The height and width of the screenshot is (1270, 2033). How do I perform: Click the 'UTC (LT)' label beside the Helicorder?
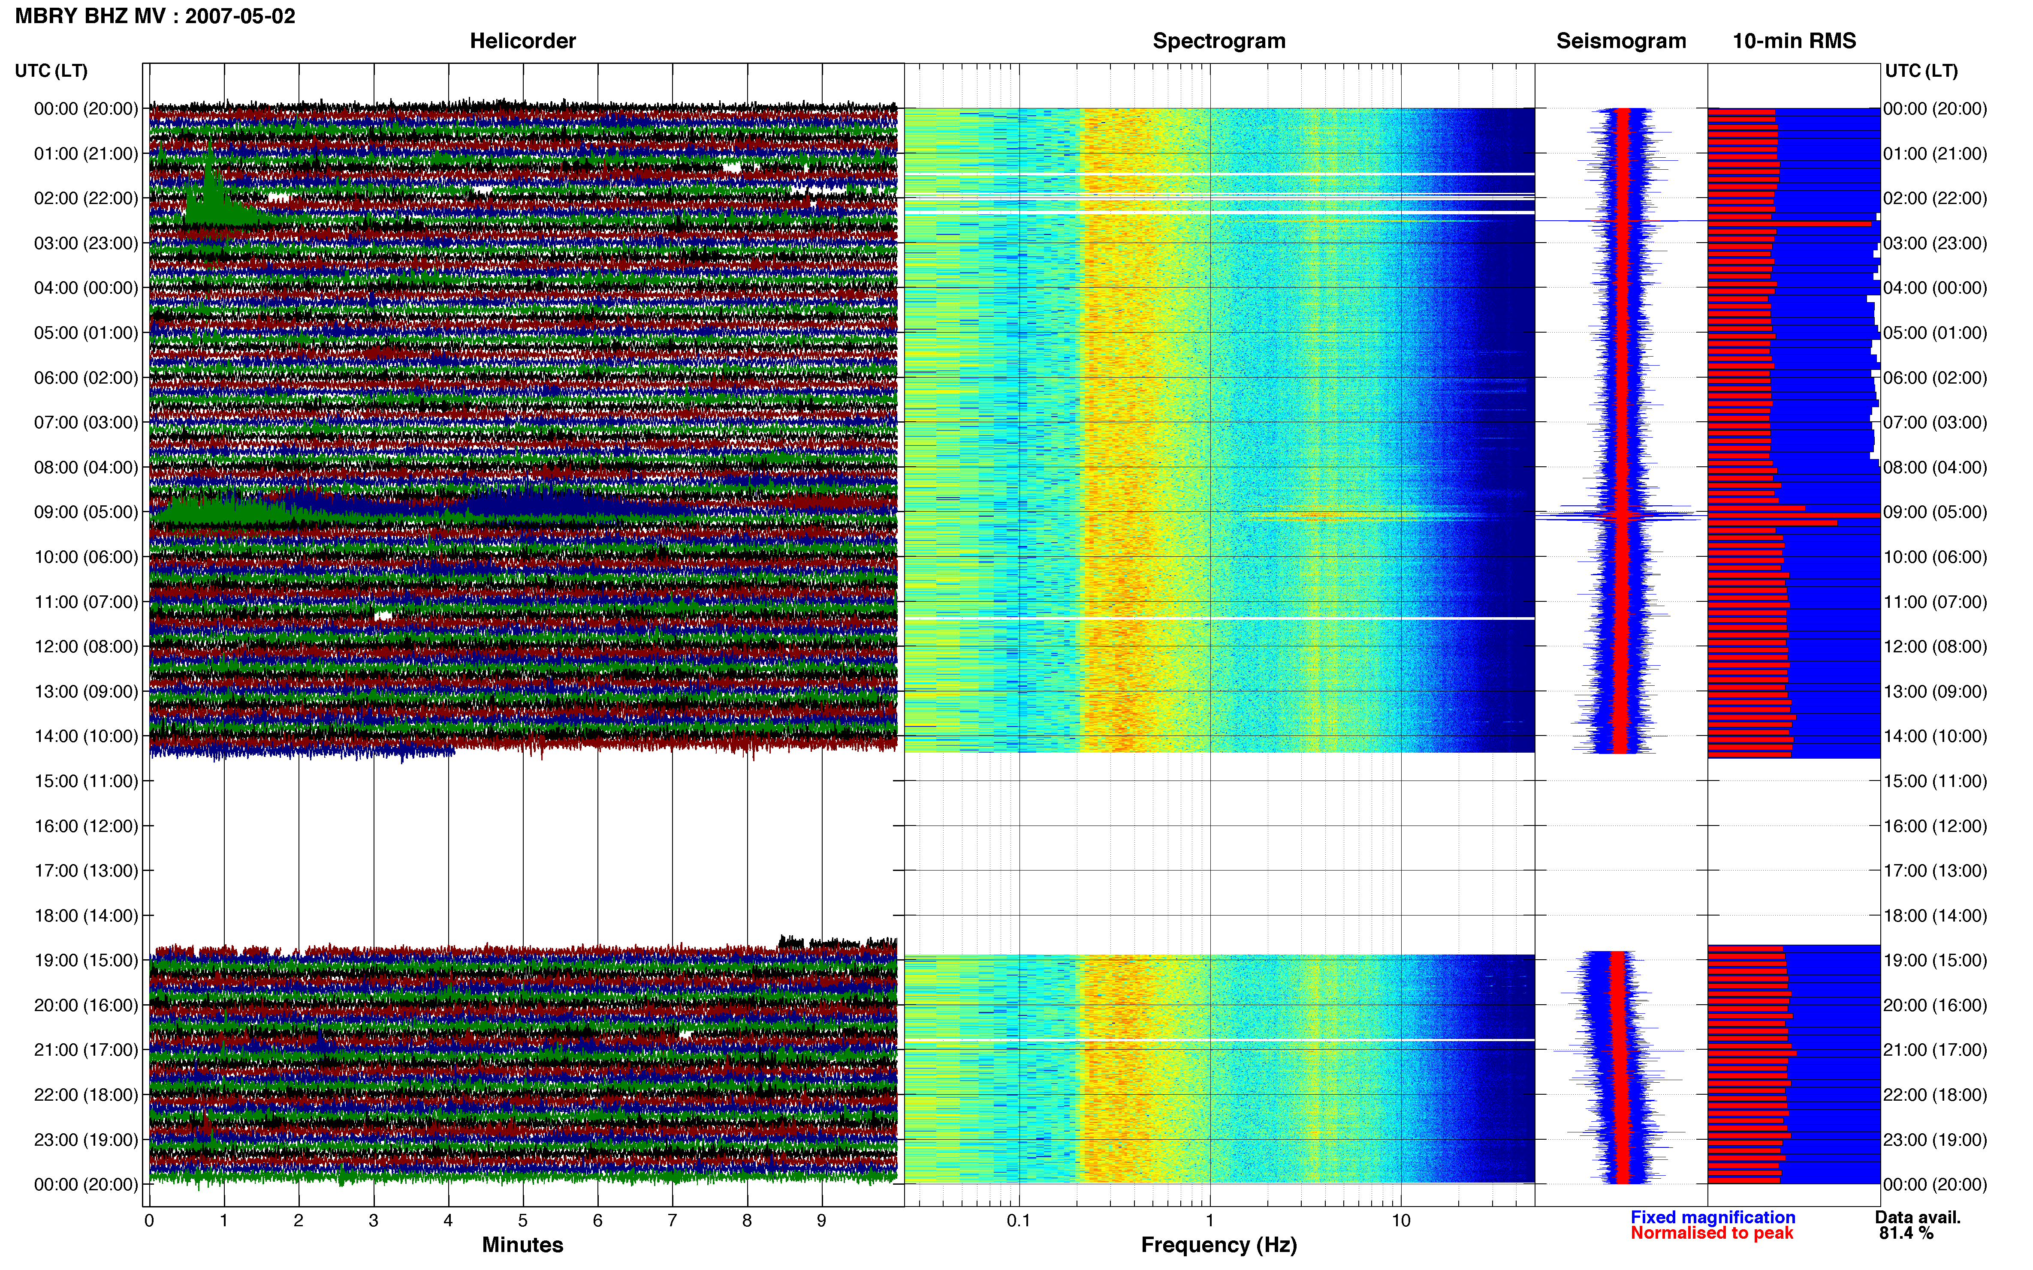tap(51, 71)
